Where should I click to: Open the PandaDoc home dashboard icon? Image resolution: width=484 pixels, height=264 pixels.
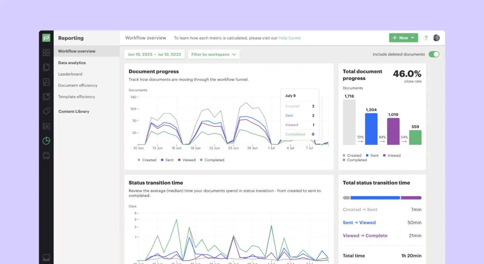pyautogui.click(x=46, y=52)
